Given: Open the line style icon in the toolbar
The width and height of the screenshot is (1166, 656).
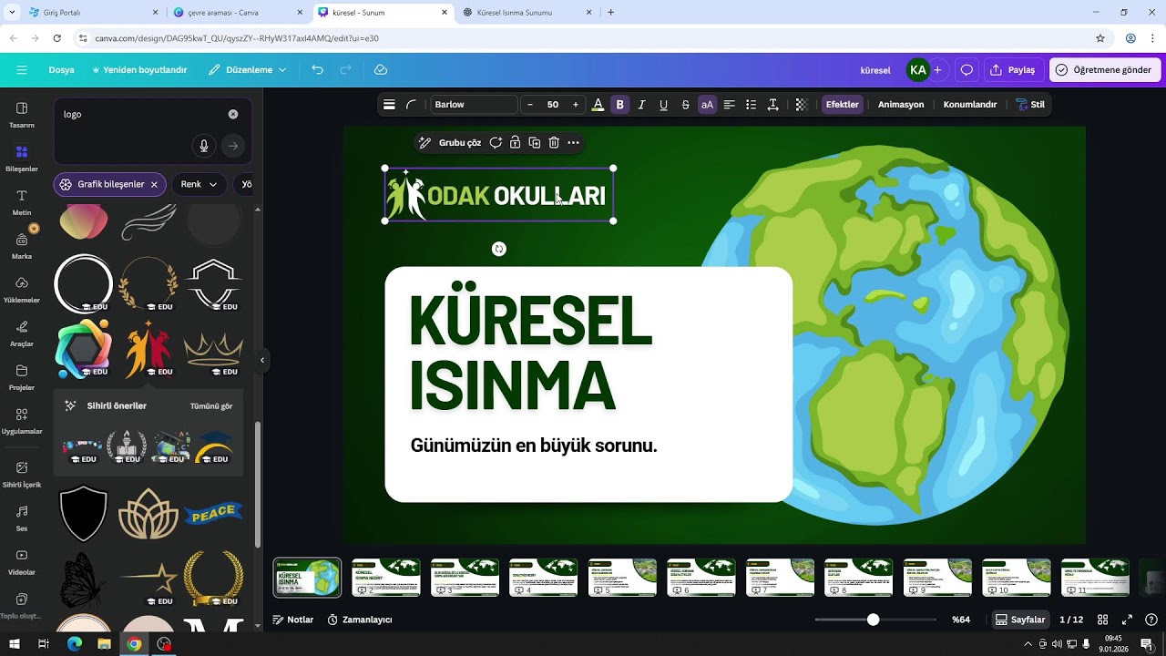Looking at the screenshot, I should point(389,105).
